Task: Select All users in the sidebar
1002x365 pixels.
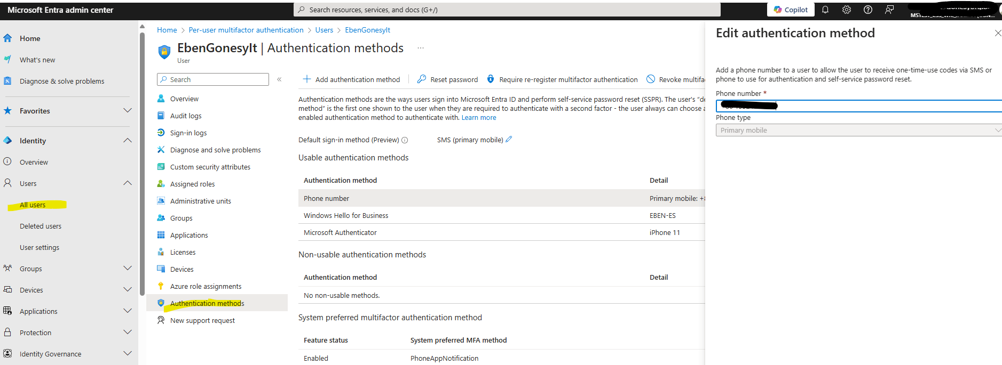Action: (x=33, y=205)
